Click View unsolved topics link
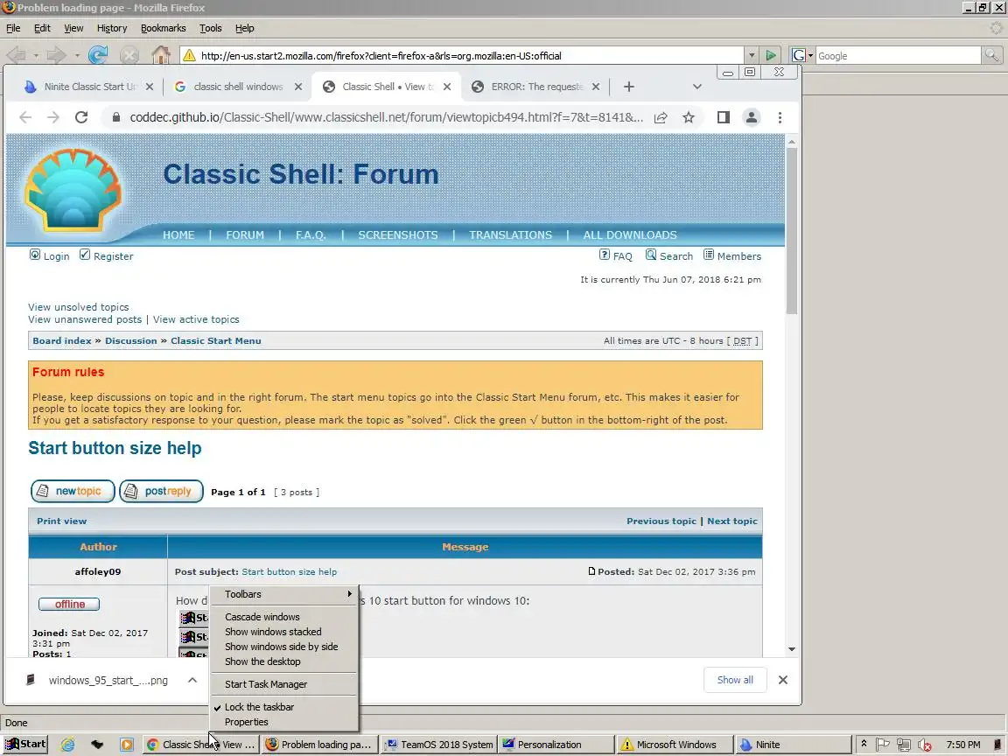 point(79,307)
